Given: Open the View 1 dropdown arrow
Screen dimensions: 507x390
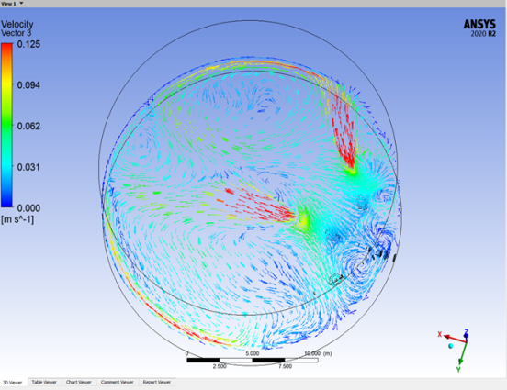Looking at the screenshot, I should pos(22,4).
